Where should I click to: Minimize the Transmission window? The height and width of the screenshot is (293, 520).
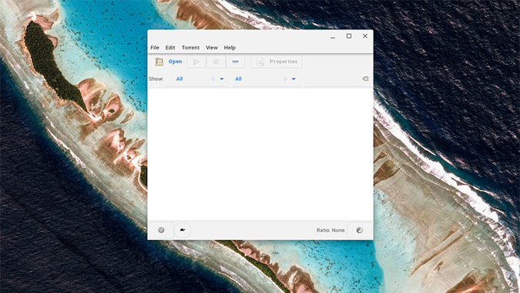(333, 36)
